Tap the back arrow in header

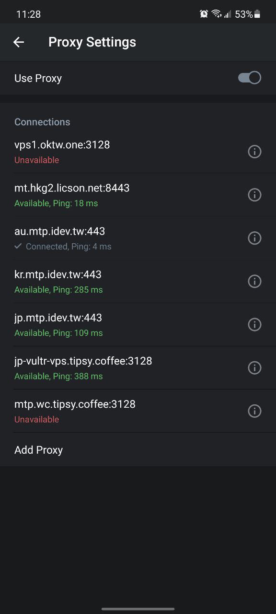tap(18, 42)
